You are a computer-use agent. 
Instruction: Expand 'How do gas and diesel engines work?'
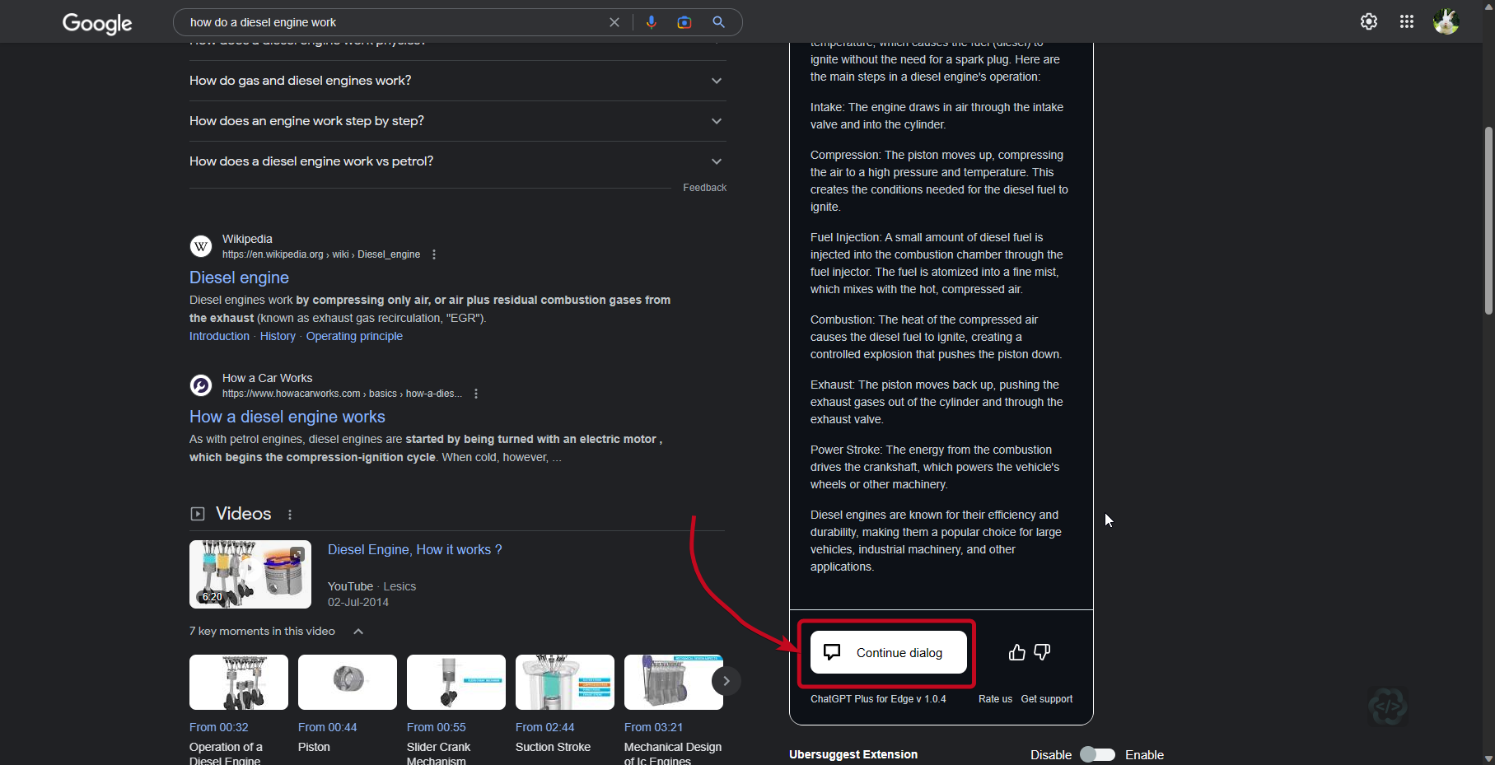[458, 81]
